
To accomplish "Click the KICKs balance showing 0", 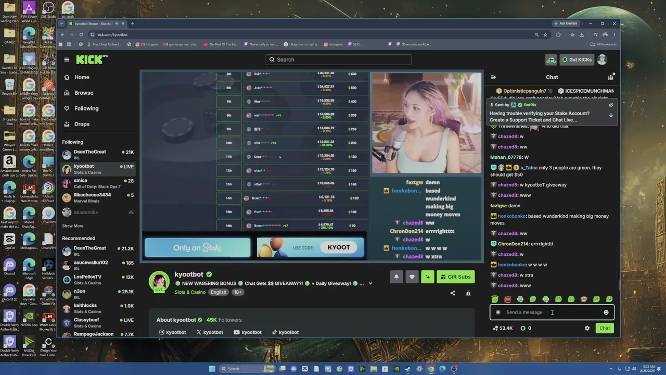I will 526,328.
